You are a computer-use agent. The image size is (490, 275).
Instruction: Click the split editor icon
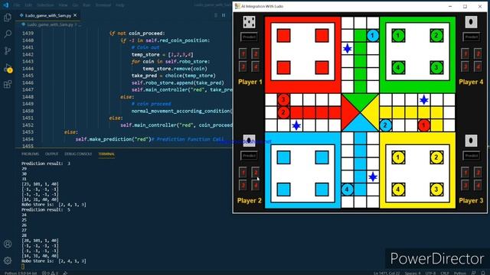224,15
